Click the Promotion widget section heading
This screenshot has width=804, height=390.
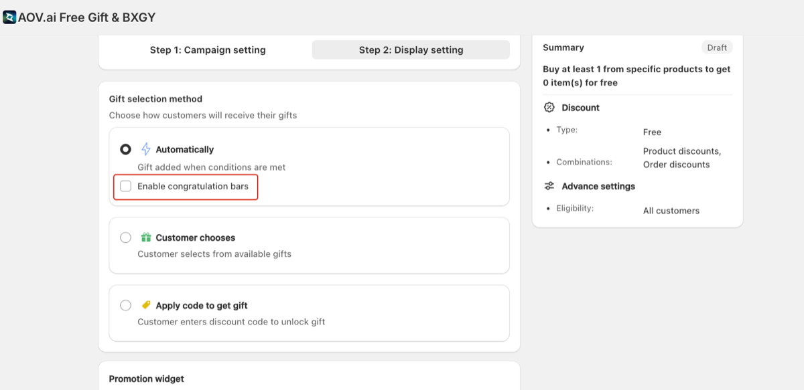(x=147, y=379)
